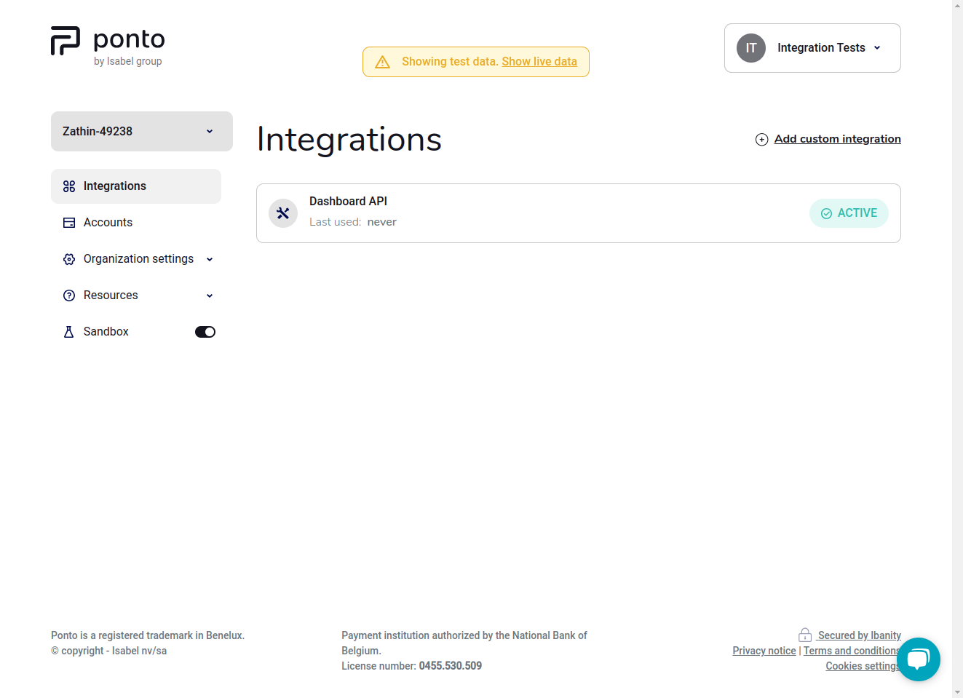Open the Integration Tests account dropdown
Screen dimensions: 963x698
(812, 47)
